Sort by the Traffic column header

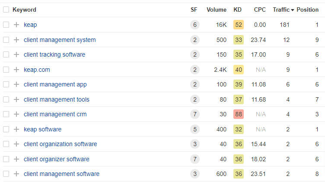pyautogui.click(x=284, y=10)
